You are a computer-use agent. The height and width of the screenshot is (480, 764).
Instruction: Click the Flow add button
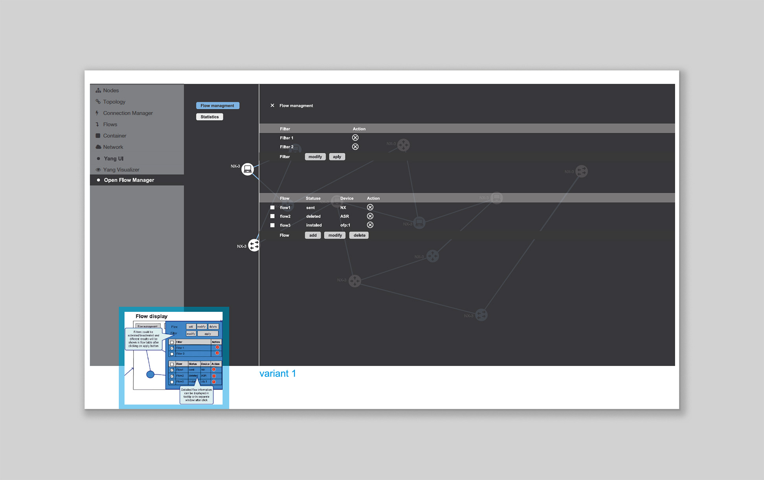313,235
